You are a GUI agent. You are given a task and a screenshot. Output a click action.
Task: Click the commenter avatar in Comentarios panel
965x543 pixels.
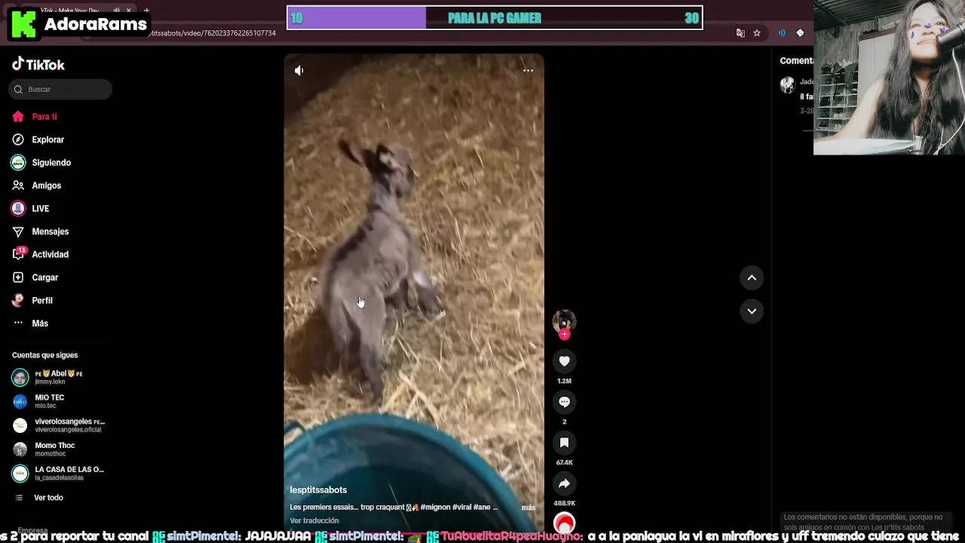(x=788, y=85)
